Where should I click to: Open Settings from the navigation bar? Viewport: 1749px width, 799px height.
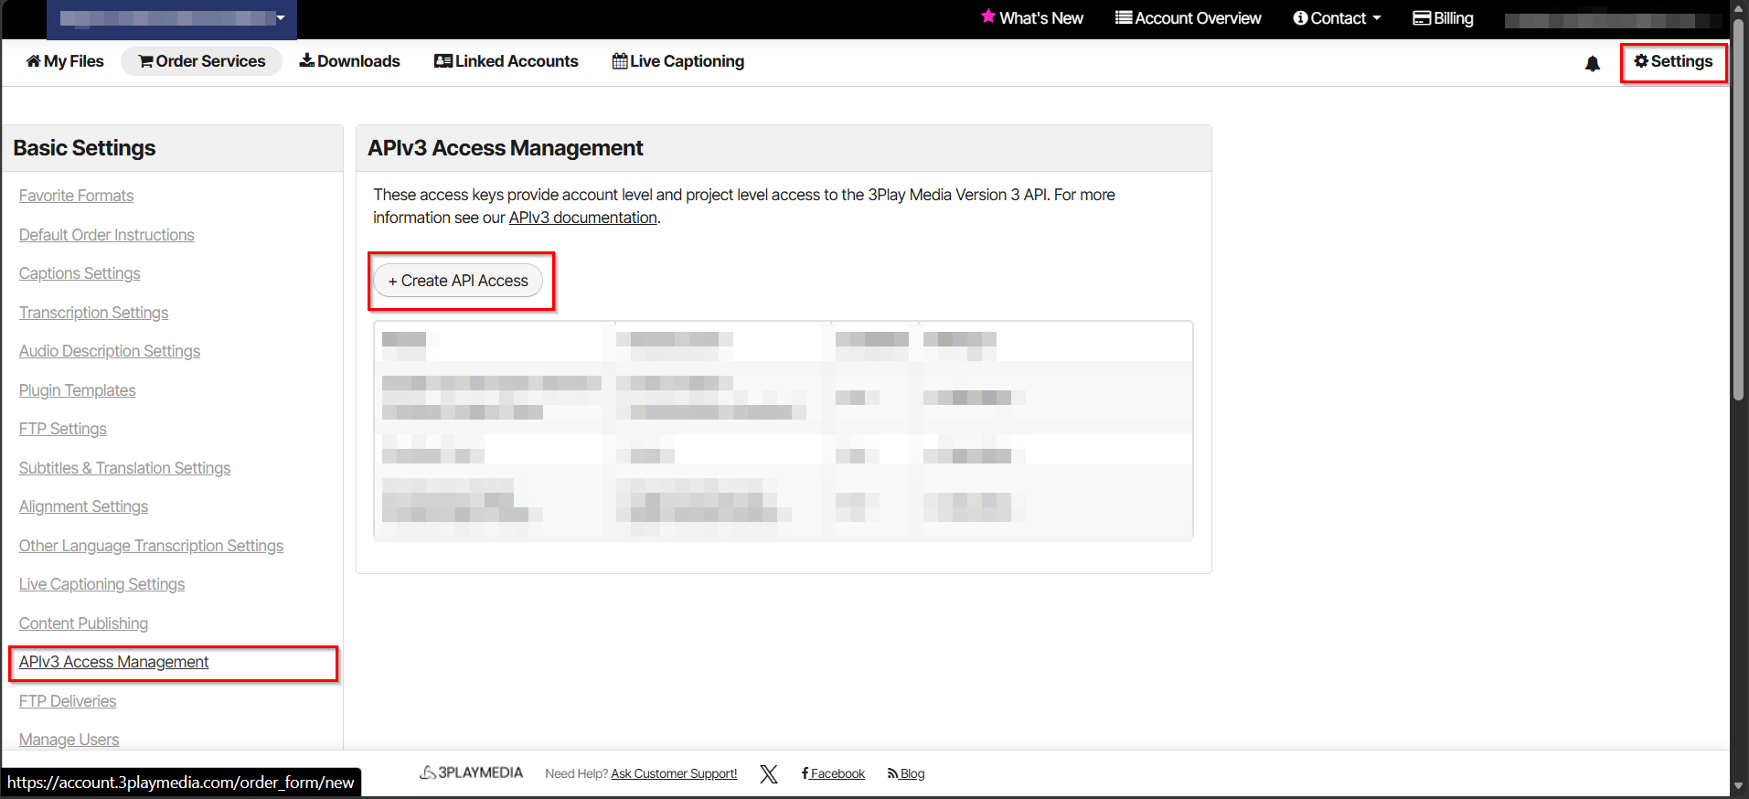coord(1673,61)
